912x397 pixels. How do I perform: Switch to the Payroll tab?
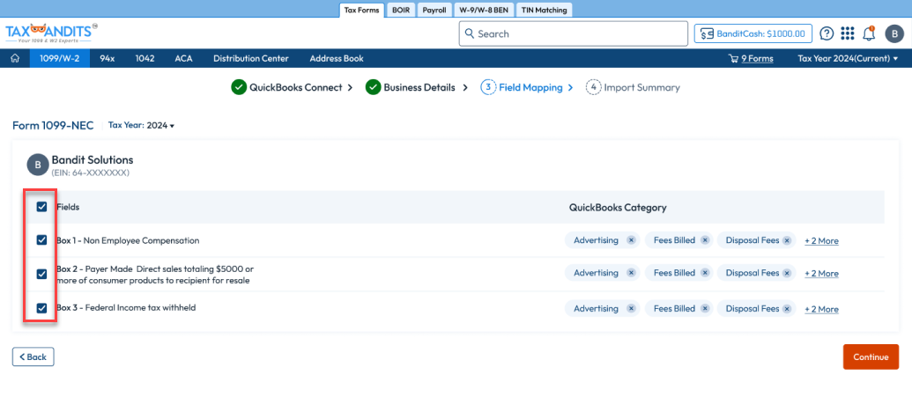pyautogui.click(x=434, y=10)
